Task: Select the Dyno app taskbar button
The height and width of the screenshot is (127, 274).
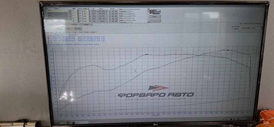Action: tap(80, 123)
